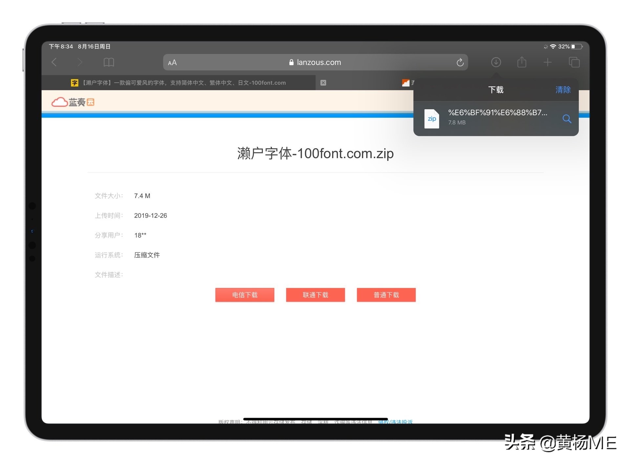The width and height of the screenshot is (630, 464).
Task: Open a new tab with plus icon
Action: tap(547, 62)
